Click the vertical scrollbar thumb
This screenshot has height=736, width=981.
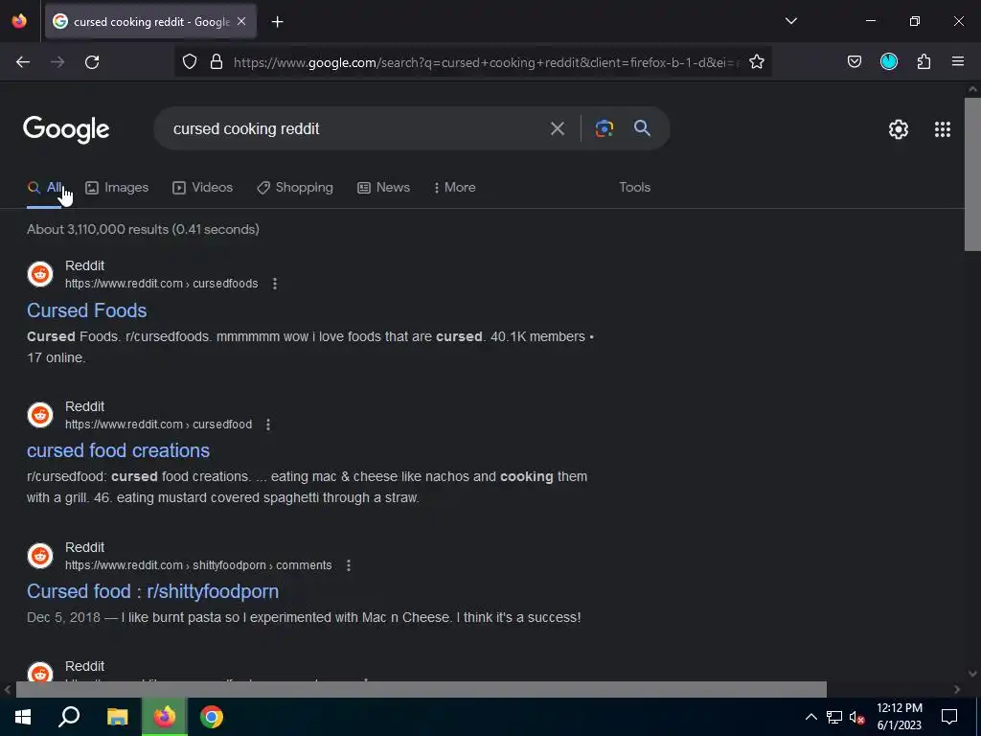pyautogui.click(x=973, y=174)
